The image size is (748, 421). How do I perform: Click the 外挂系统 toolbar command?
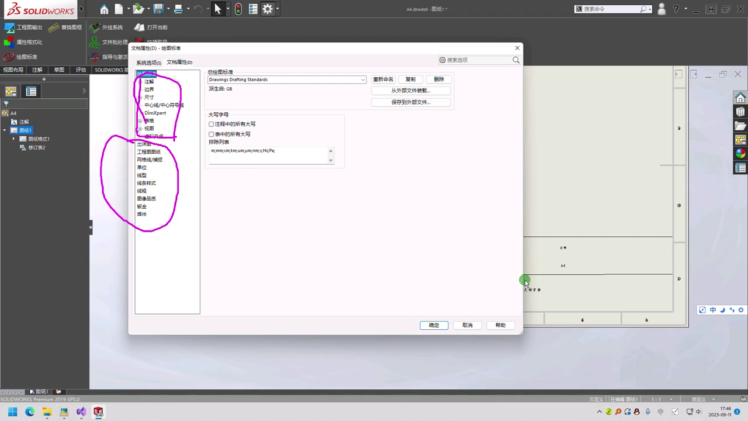(106, 27)
